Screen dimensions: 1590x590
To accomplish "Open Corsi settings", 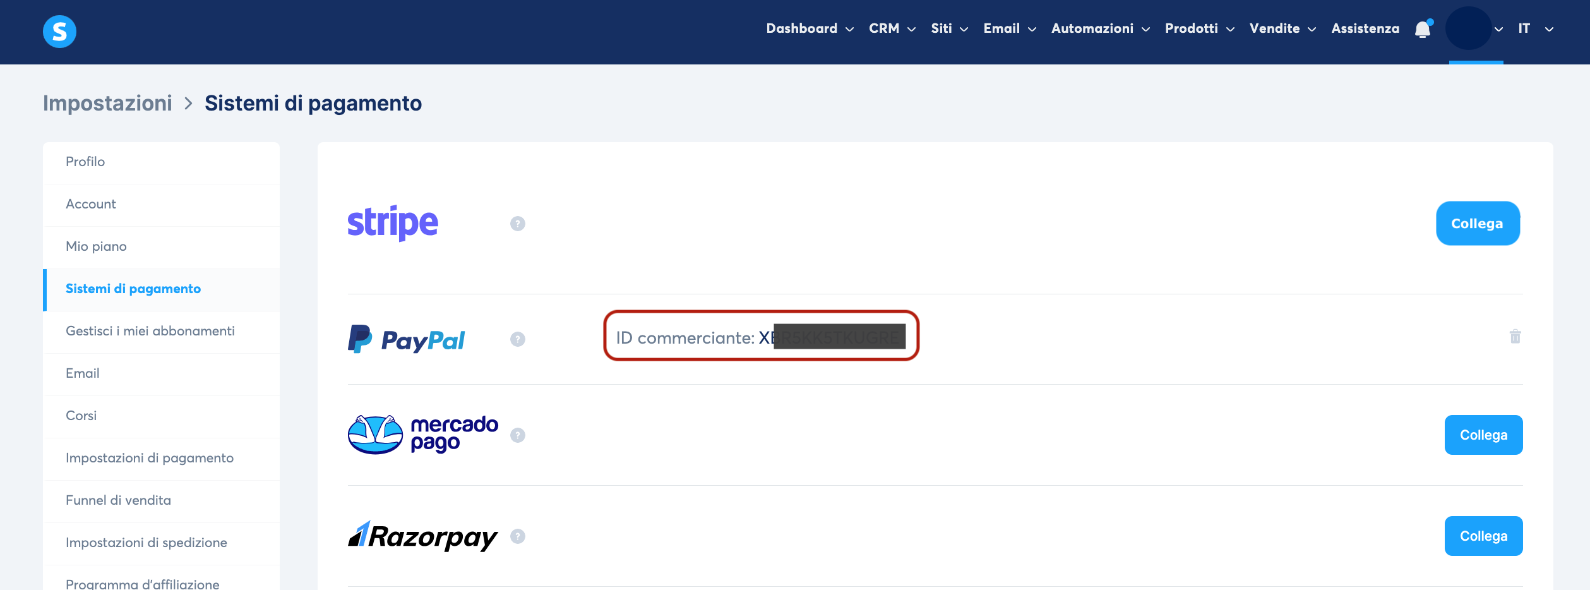I will click(162, 416).
